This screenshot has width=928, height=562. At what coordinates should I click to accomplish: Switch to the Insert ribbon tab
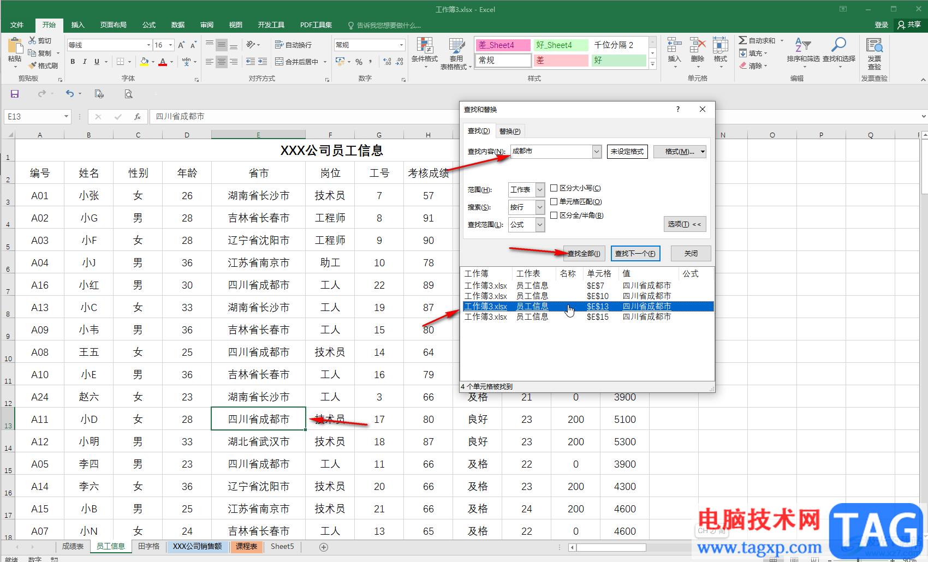click(x=78, y=25)
